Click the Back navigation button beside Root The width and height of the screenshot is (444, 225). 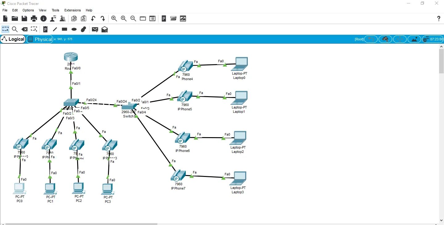pos(371,39)
